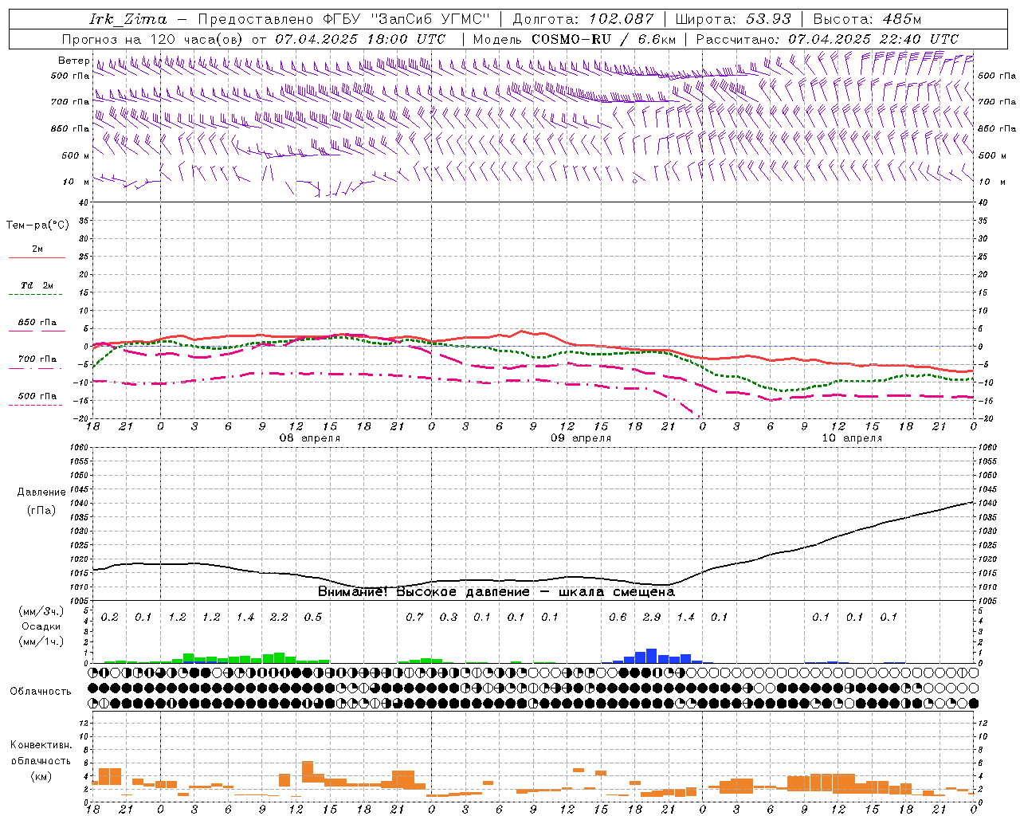Screen dimensions: 1020x816
Task: Click the precipitation value '2.9'
Action: [652, 617]
